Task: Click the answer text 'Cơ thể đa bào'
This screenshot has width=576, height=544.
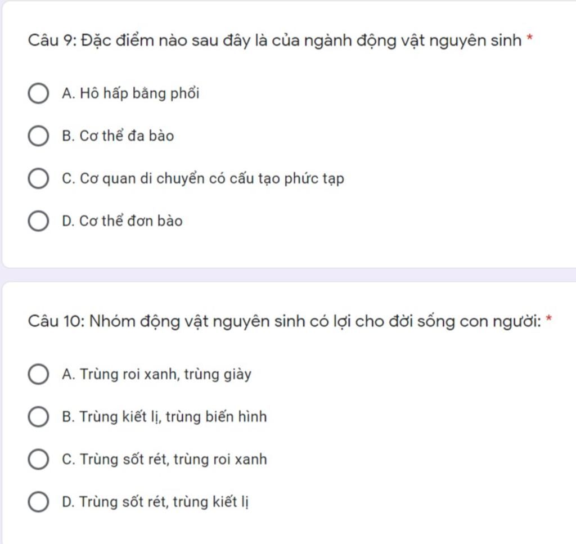Action: [127, 136]
